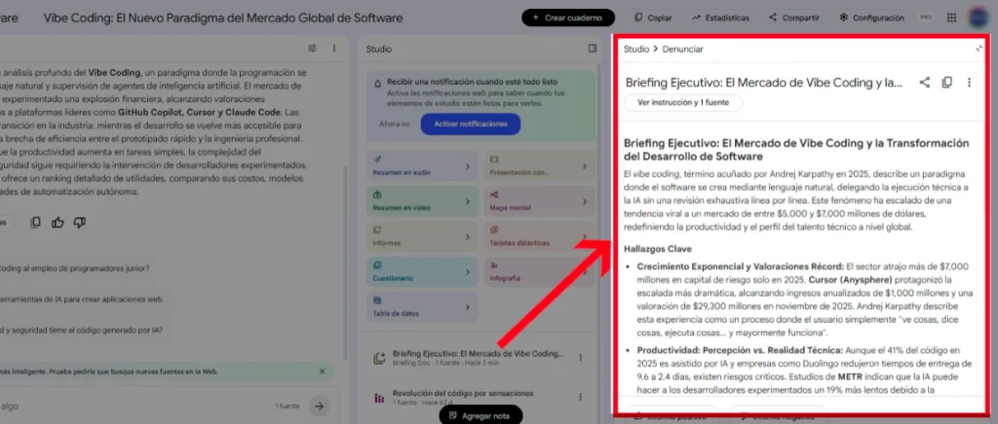
Task: Open Estadísticas from the top bar
Action: [720, 18]
